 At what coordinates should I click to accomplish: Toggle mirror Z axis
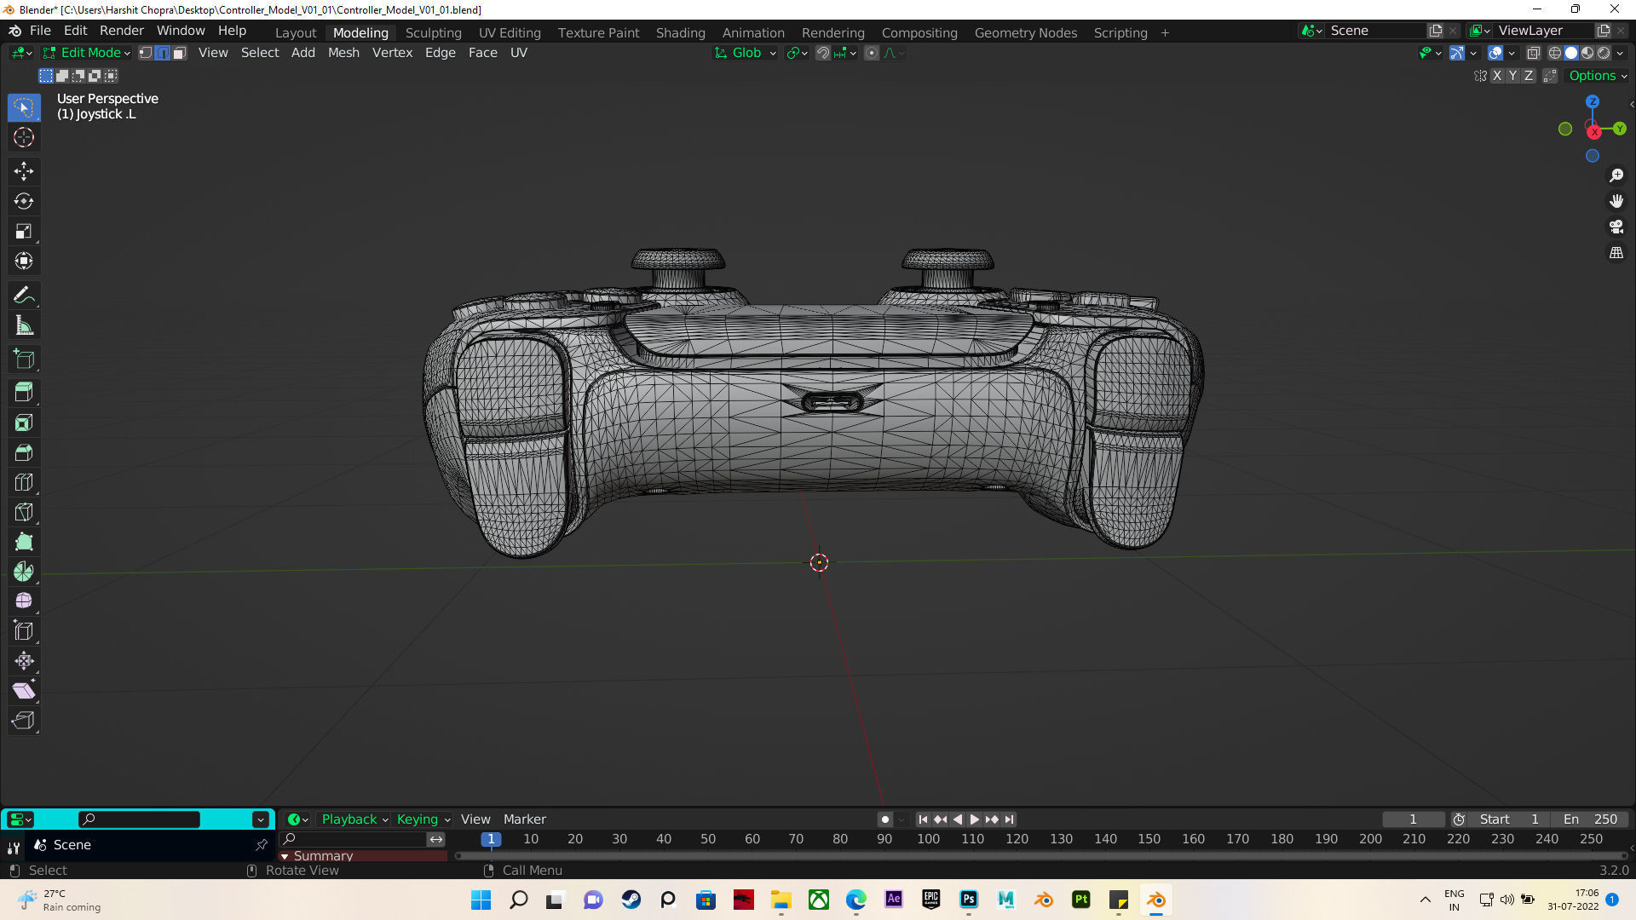[x=1529, y=76]
